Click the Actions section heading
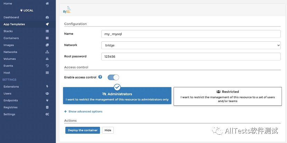This screenshot has height=143, width=287. click(70, 120)
